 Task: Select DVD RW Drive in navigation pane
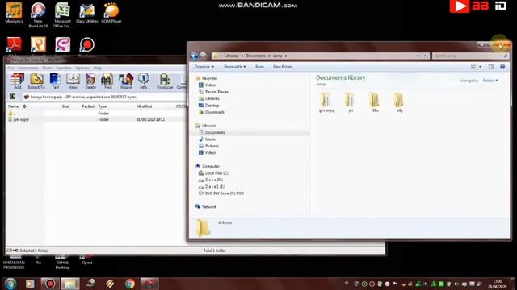pos(221,193)
